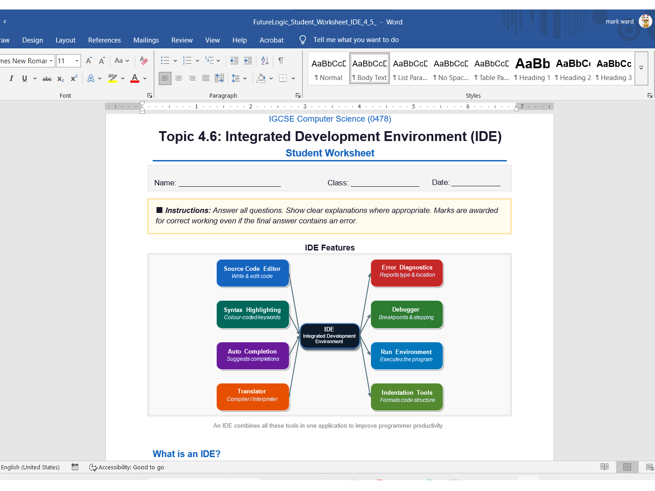Image resolution: width=655 pixels, height=491 pixels.
Task: Apply the Normal style
Action: pos(329,68)
